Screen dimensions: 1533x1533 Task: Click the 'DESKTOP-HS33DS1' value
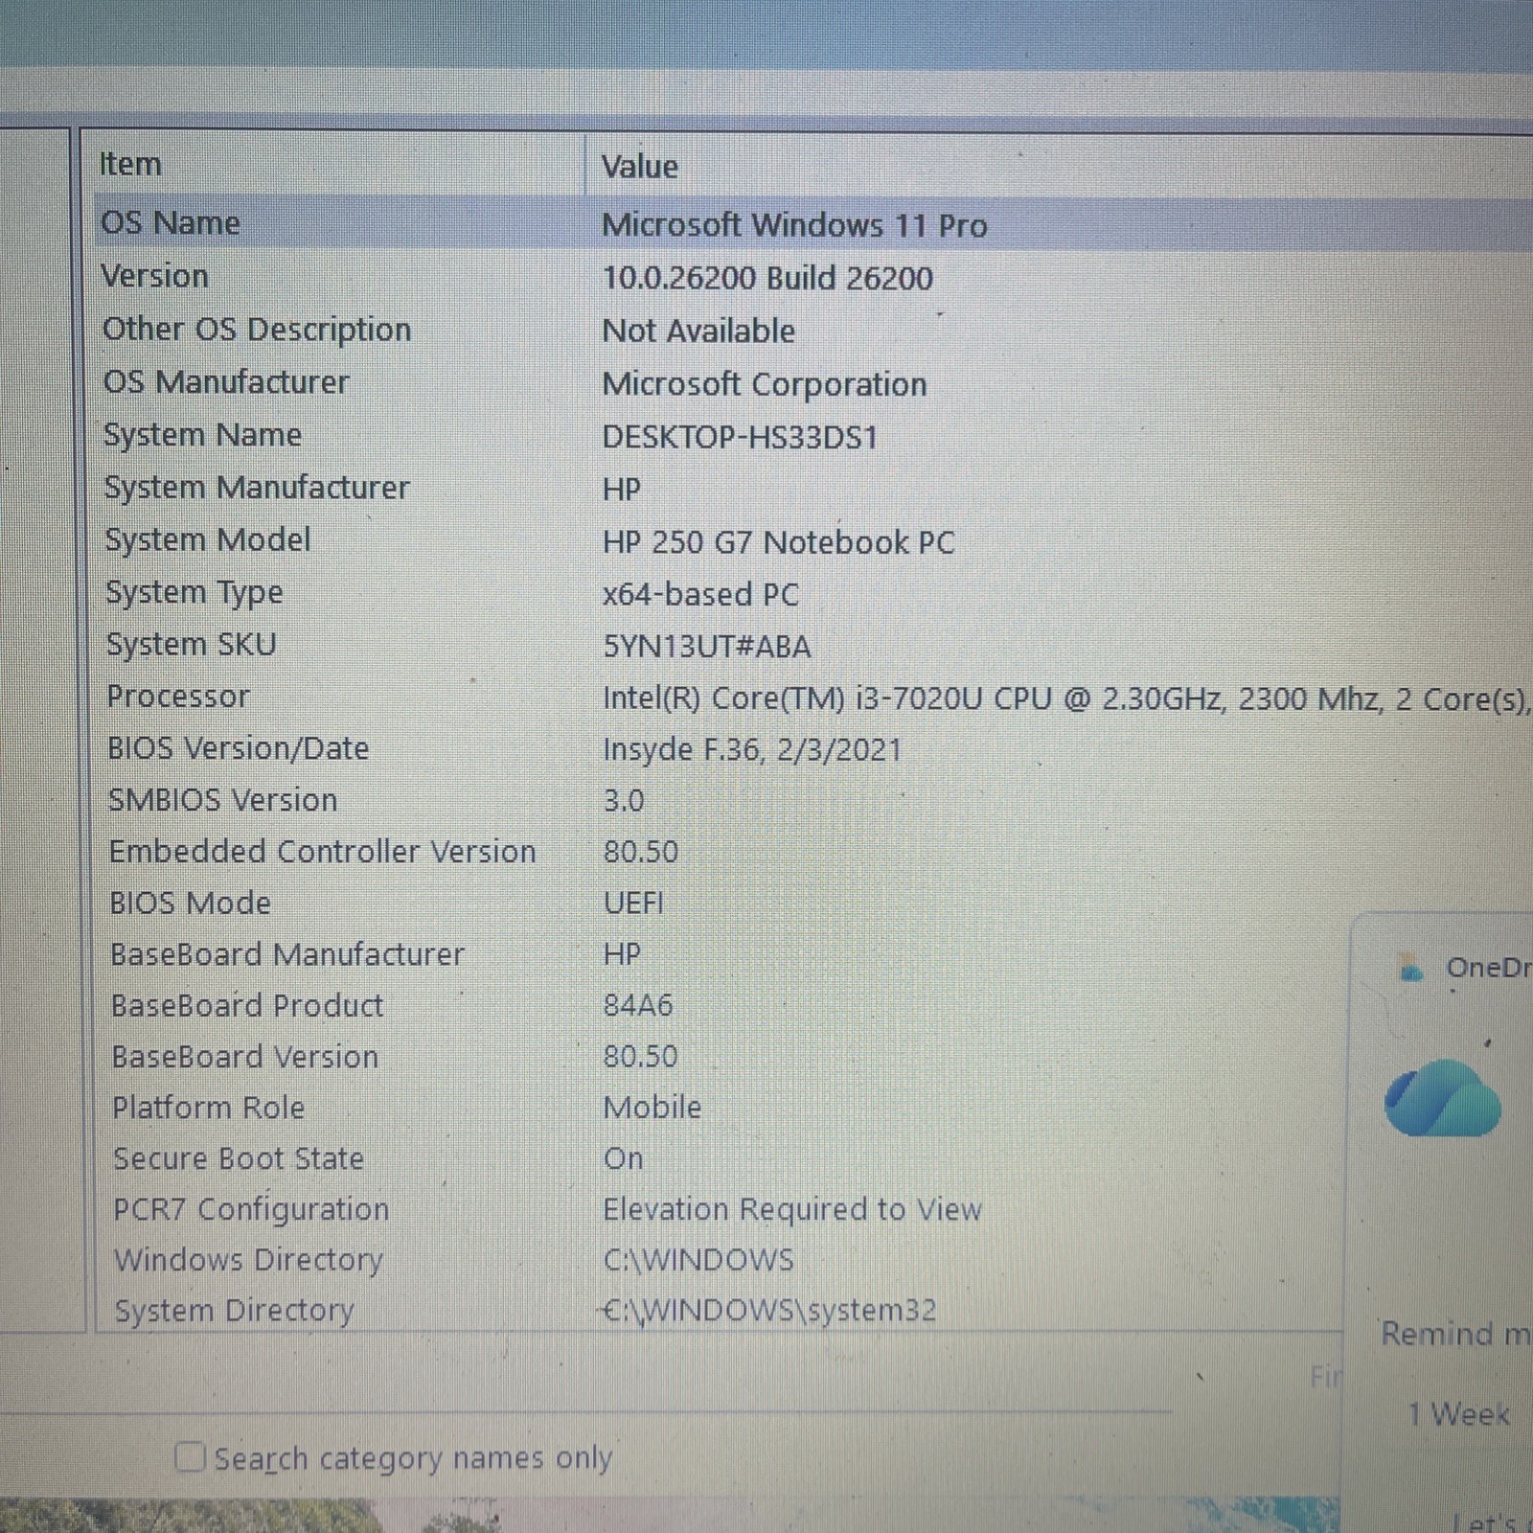tap(740, 437)
